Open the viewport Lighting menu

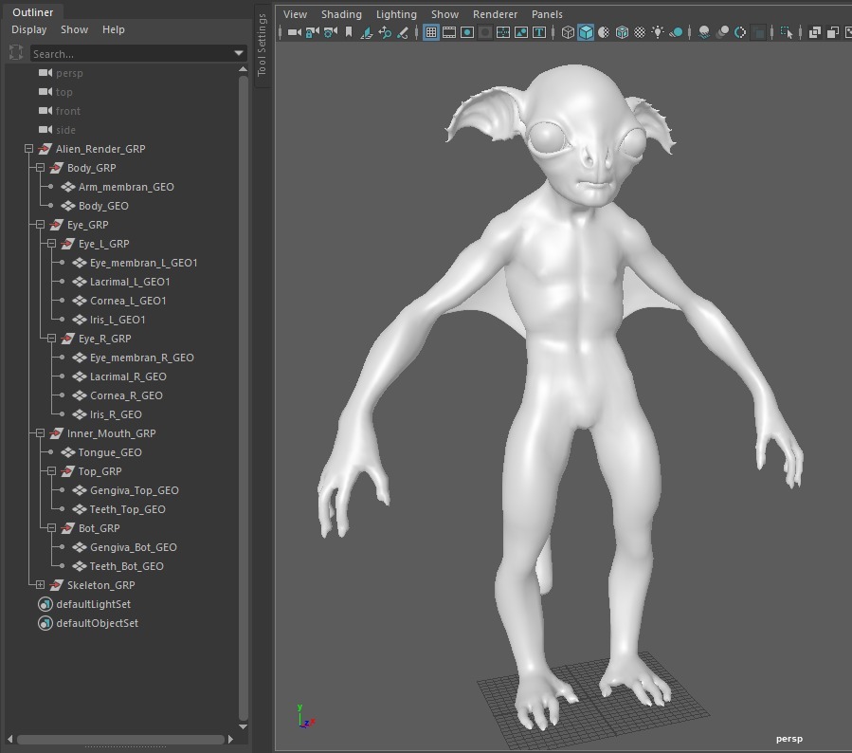tap(397, 14)
